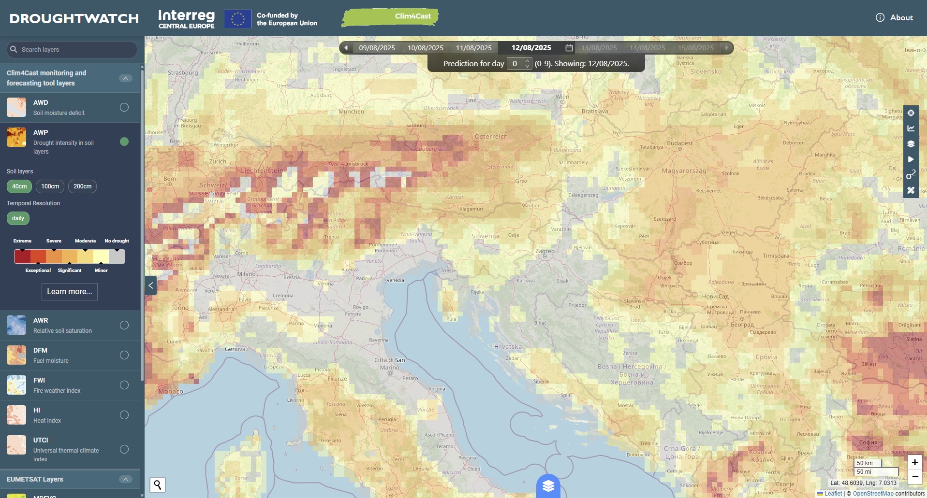Open the line chart tool
927x498 pixels.
pos(911,128)
